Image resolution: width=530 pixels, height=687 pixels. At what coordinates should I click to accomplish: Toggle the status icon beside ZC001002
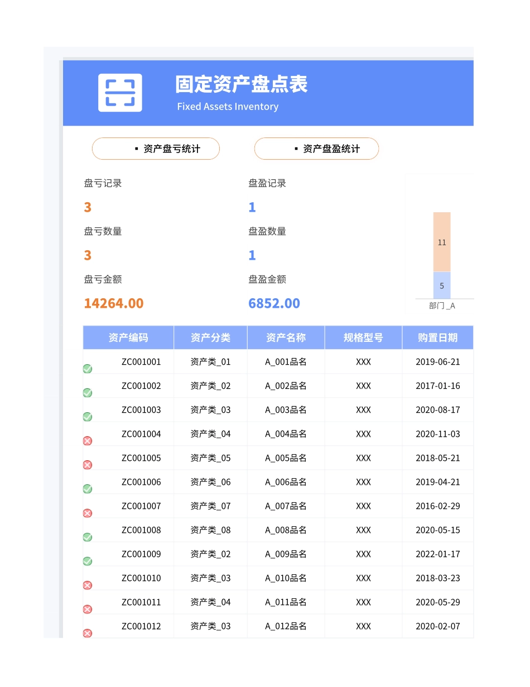pyautogui.click(x=87, y=393)
